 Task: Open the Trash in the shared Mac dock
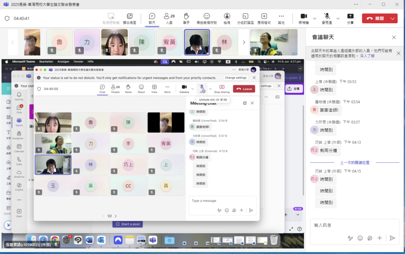tap(274, 240)
